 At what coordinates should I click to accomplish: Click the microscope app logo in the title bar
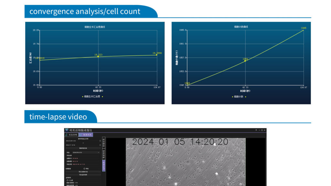(x=67, y=130)
